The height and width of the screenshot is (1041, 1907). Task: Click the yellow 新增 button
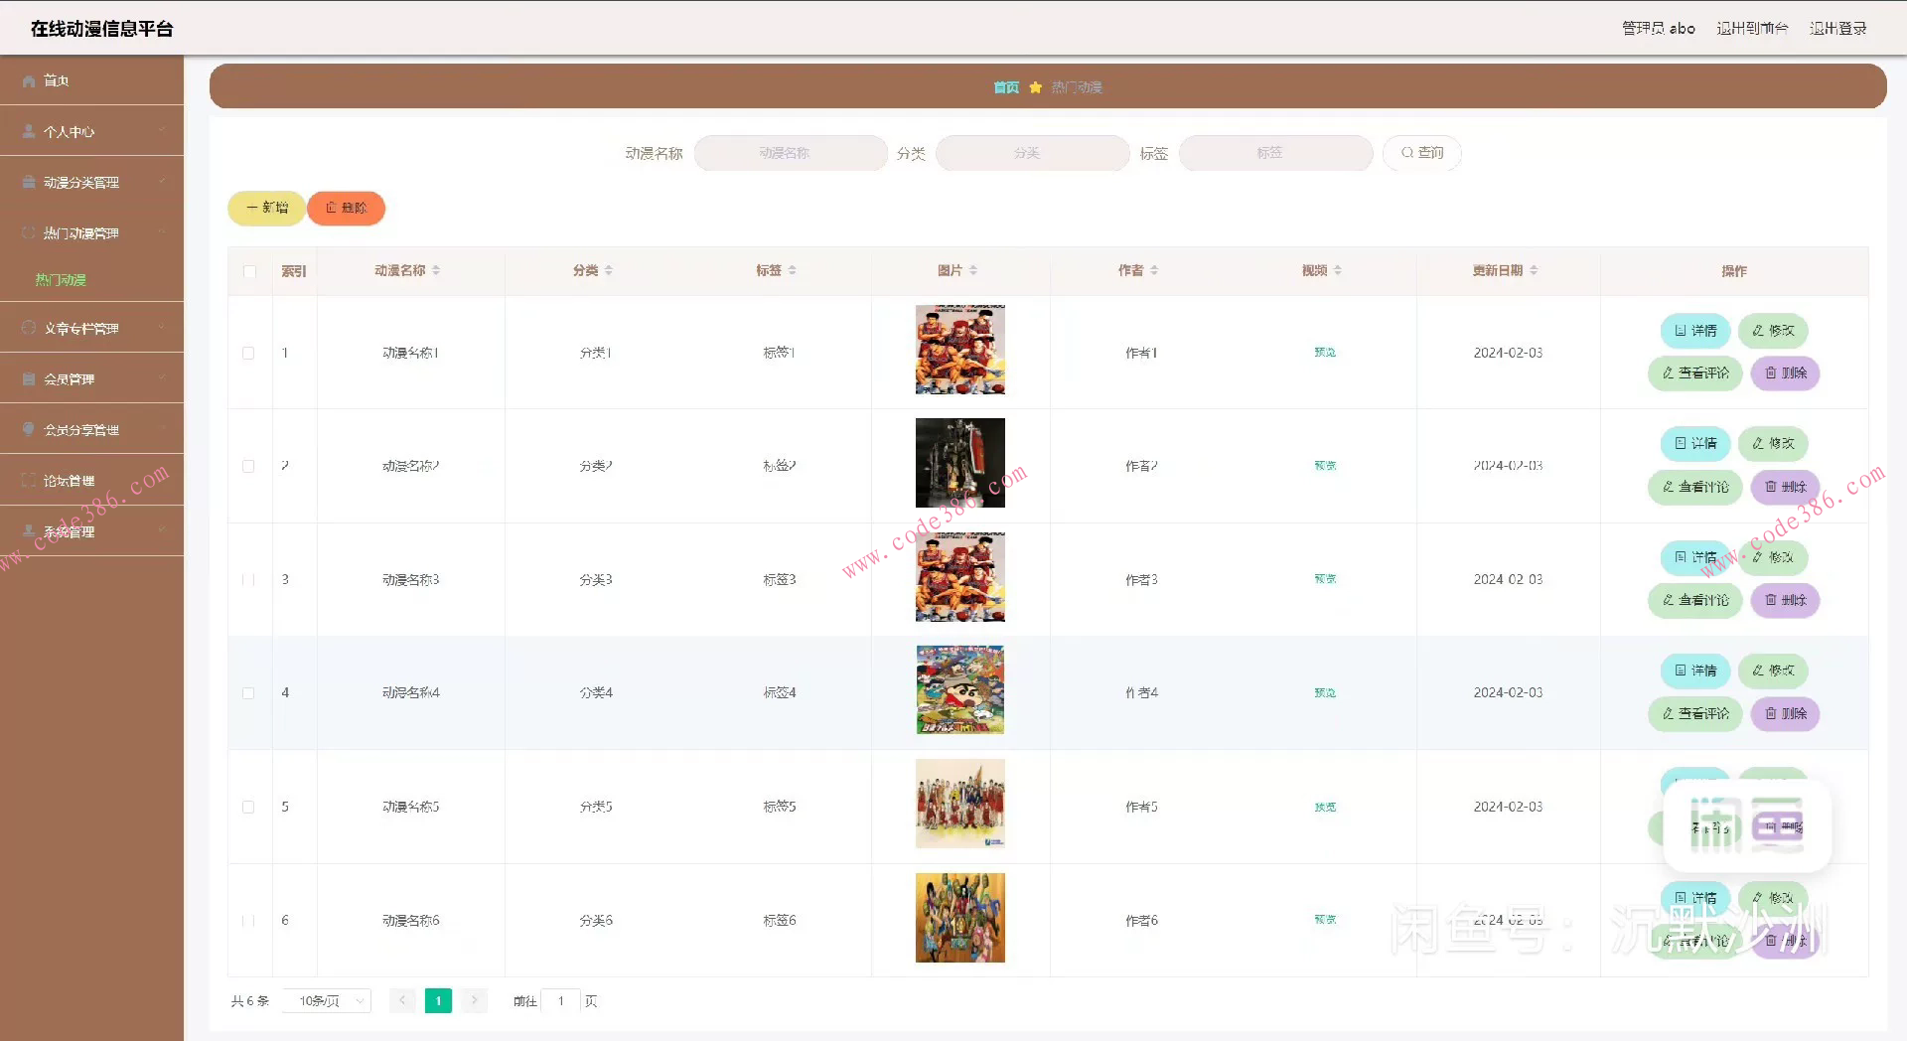(x=266, y=208)
